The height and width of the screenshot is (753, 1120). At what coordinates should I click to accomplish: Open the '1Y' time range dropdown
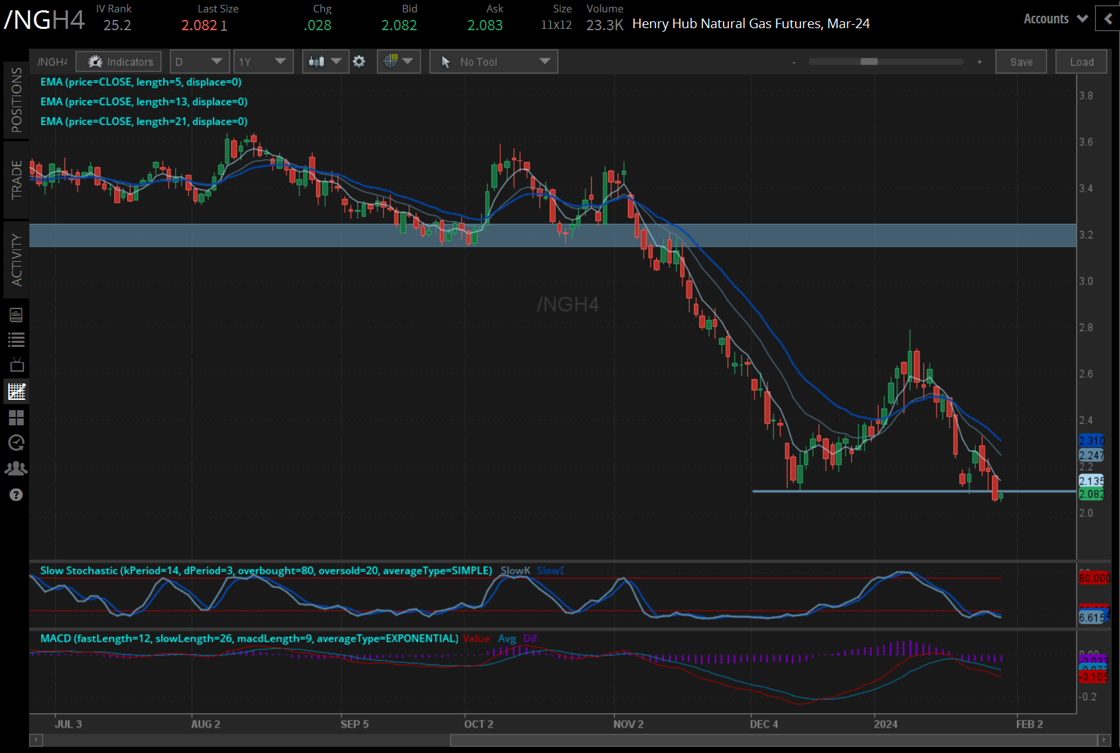tap(263, 61)
